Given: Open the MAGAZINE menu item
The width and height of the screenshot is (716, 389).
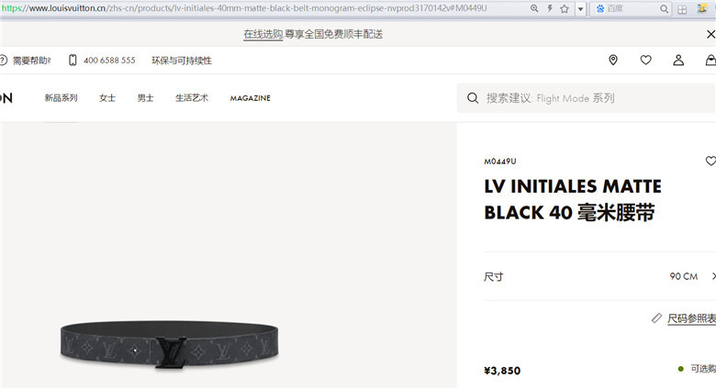Looking at the screenshot, I should (x=251, y=98).
